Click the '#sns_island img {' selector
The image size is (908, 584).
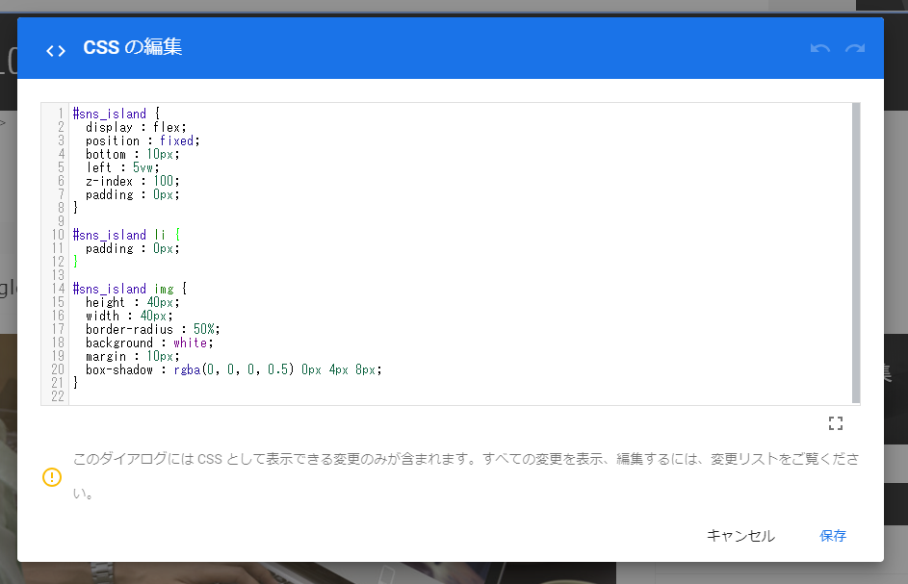click(x=129, y=289)
